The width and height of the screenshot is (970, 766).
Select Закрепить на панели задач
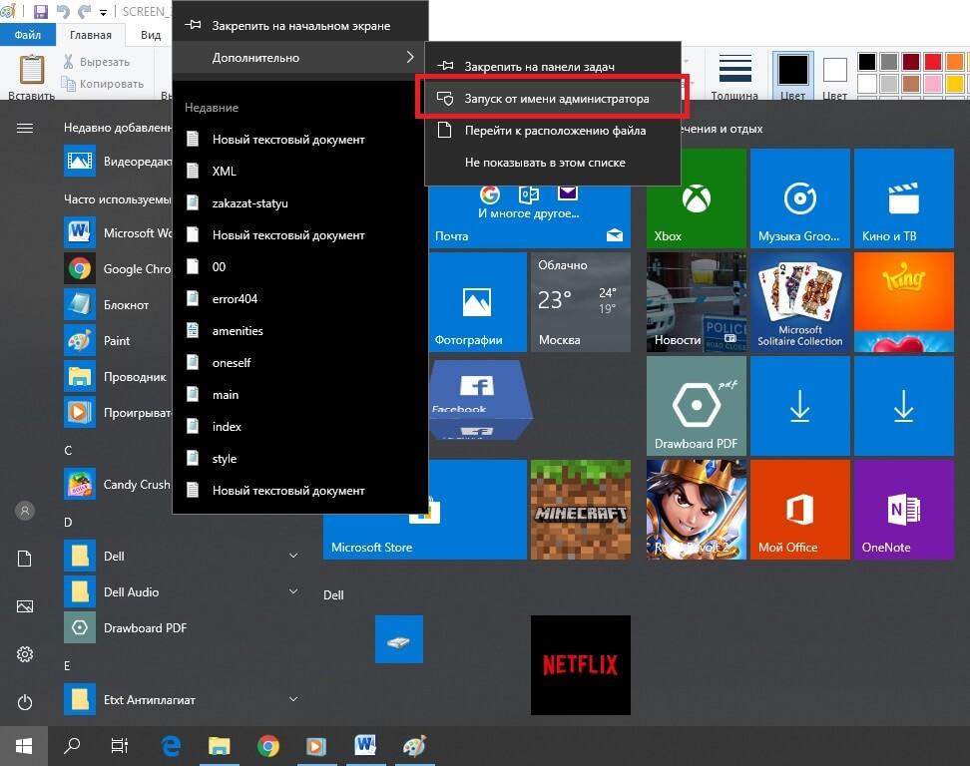pos(553,66)
